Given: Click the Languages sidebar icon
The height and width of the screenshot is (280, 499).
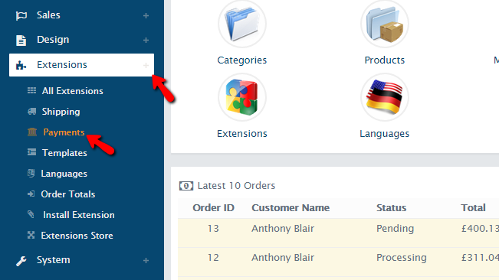Looking at the screenshot, I should 31,174.
